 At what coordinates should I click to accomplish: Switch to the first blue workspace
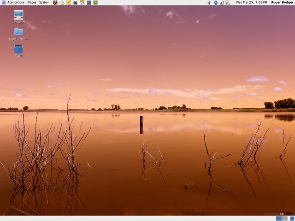[x=279, y=218]
